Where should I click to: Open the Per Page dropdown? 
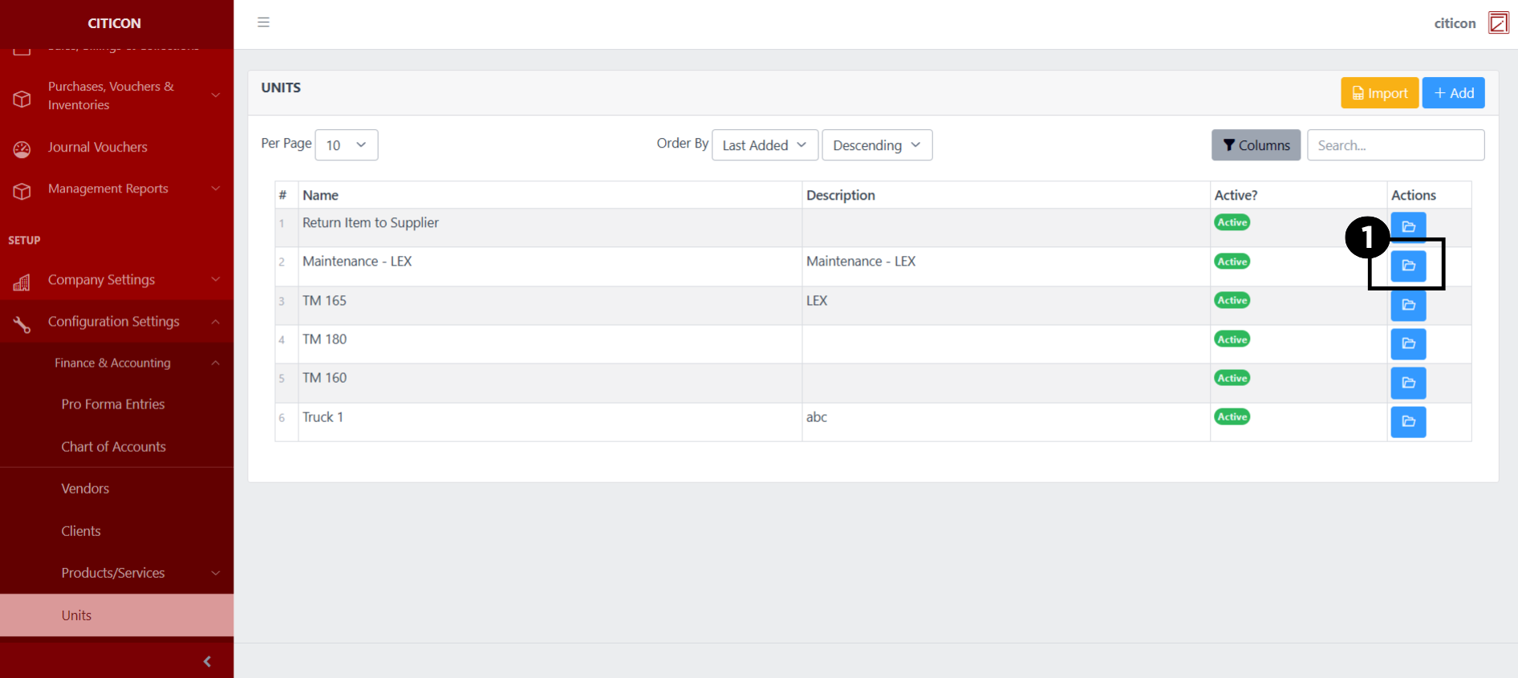(346, 145)
